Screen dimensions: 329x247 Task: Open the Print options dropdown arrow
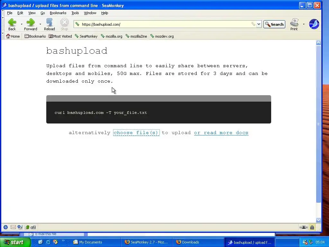(x=304, y=24)
